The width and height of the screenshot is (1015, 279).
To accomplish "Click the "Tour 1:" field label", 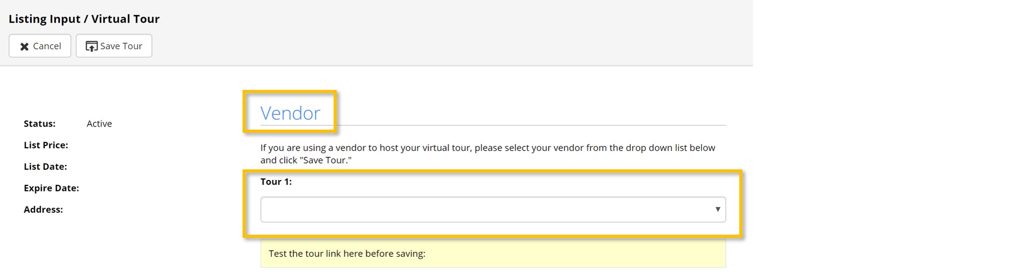I will (x=276, y=181).
